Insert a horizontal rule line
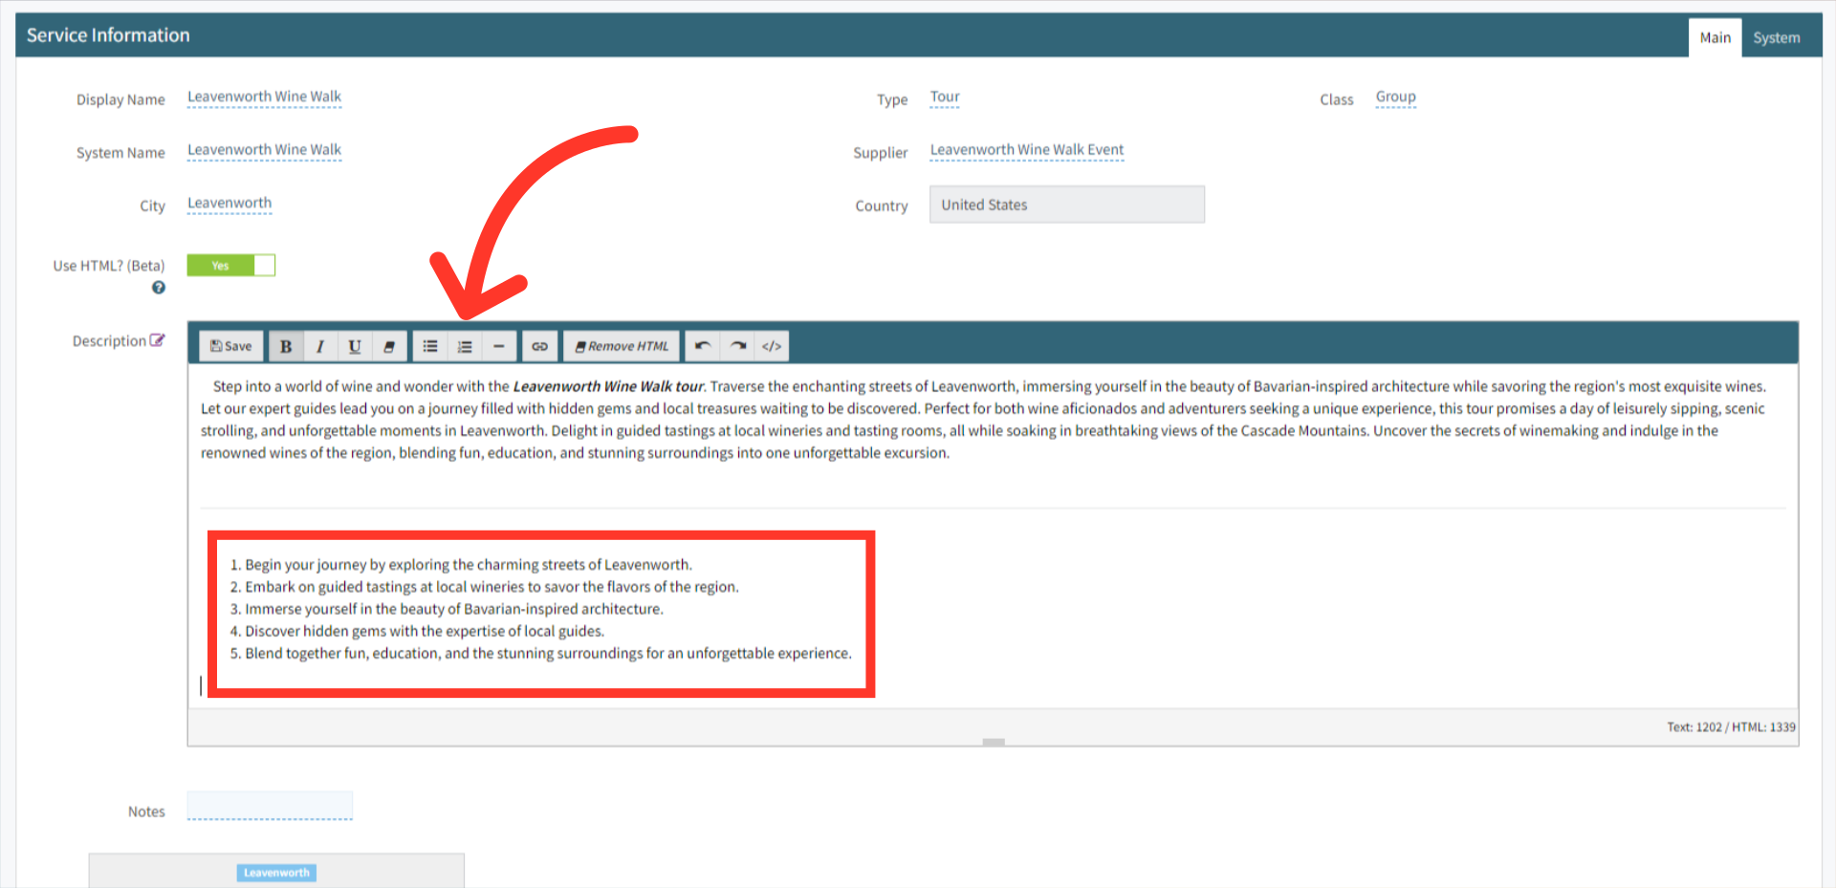The width and height of the screenshot is (1836, 888). pos(499,346)
